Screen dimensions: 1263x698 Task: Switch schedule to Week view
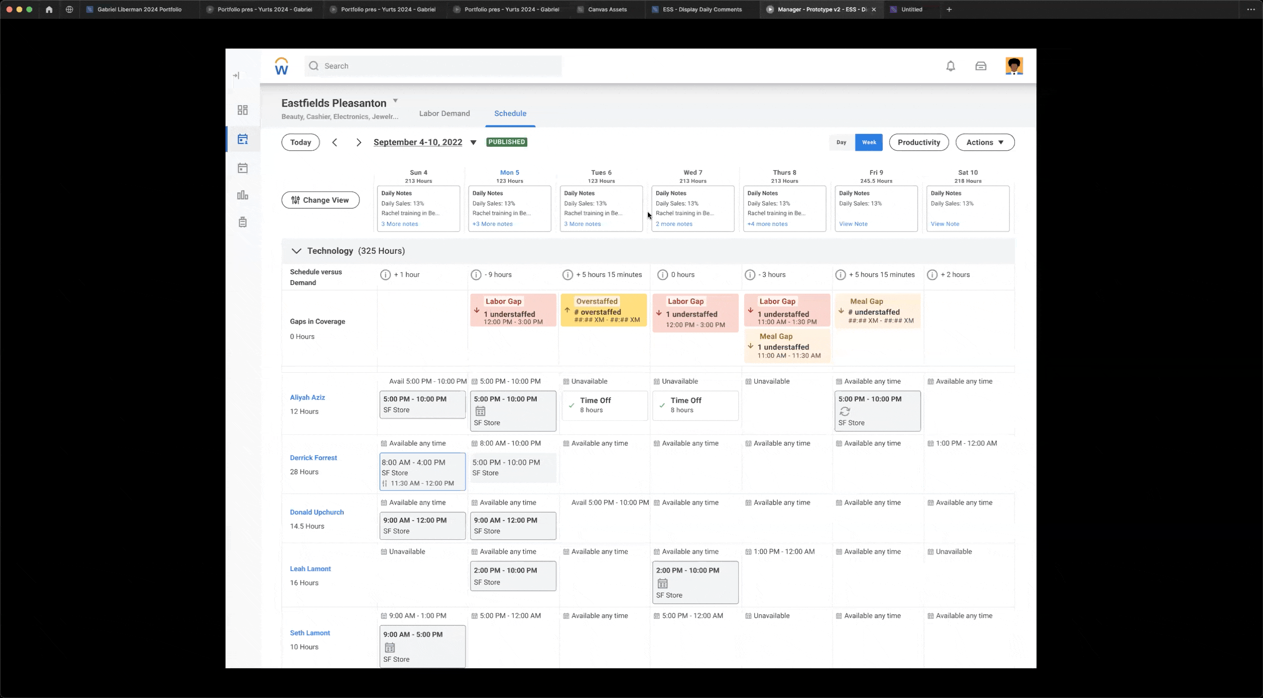point(869,142)
